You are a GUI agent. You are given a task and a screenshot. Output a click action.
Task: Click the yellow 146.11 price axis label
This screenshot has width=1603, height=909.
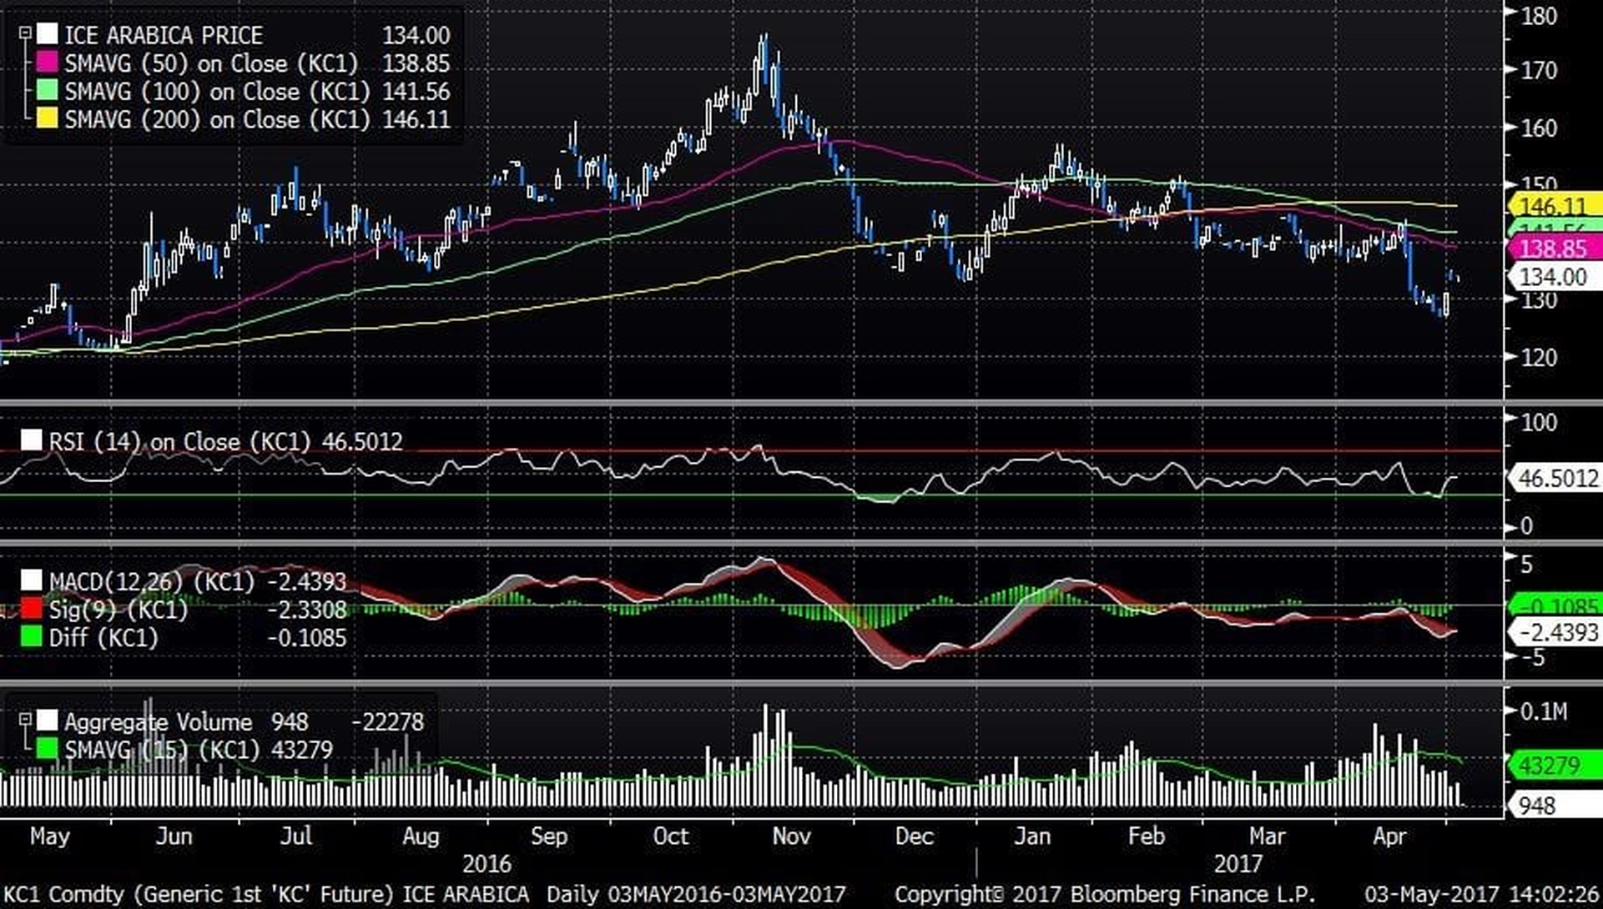pos(1555,206)
